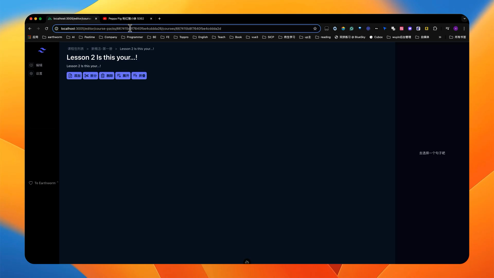Open a new tab with the plus button
The width and height of the screenshot is (494, 278).
pos(160,19)
